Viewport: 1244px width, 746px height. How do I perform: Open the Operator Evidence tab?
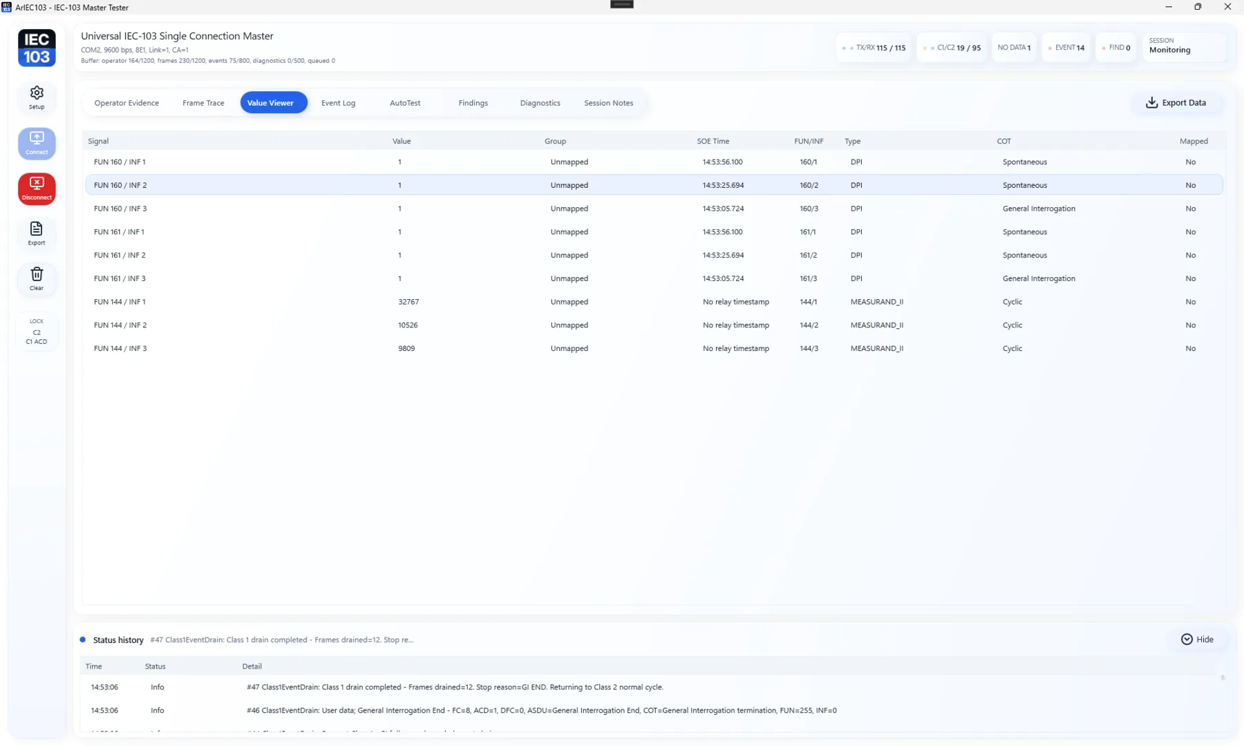pos(126,103)
